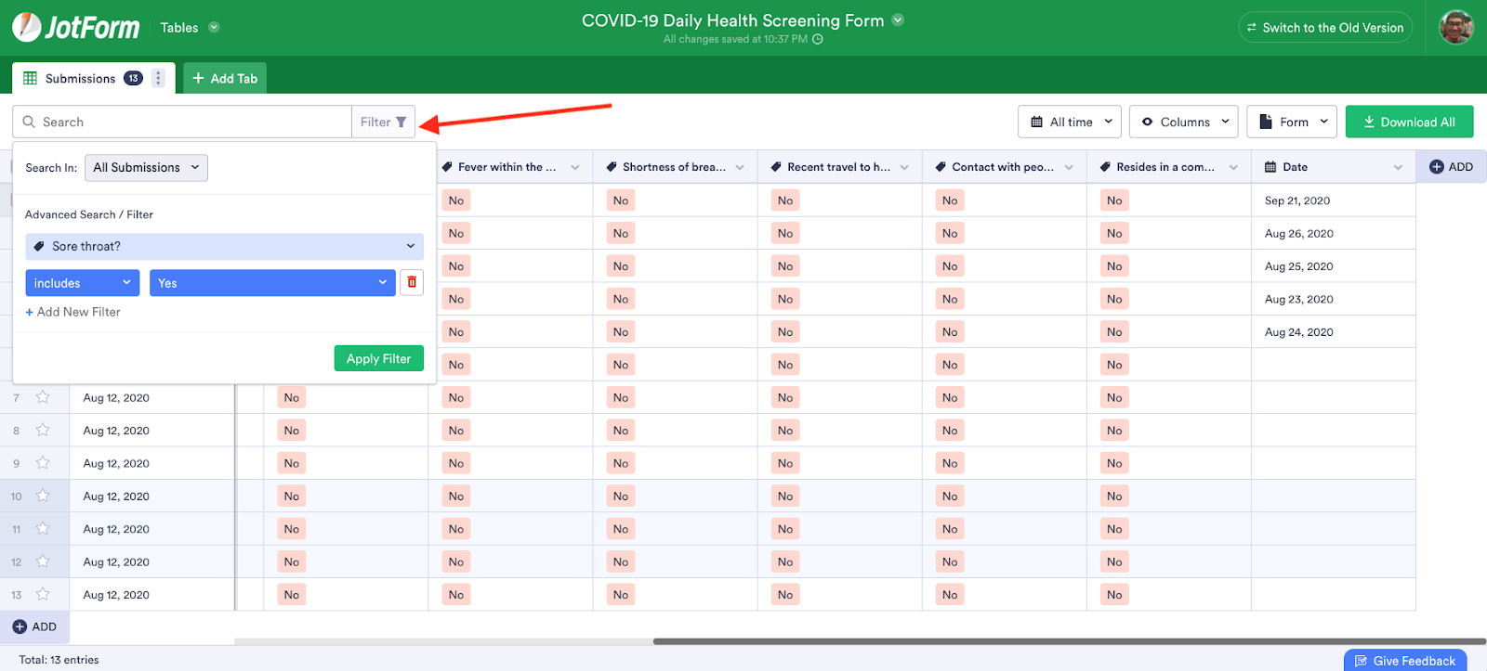Image resolution: width=1487 pixels, height=671 pixels.
Task: Open the All time date range dropdown
Action: pyautogui.click(x=1070, y=122)
